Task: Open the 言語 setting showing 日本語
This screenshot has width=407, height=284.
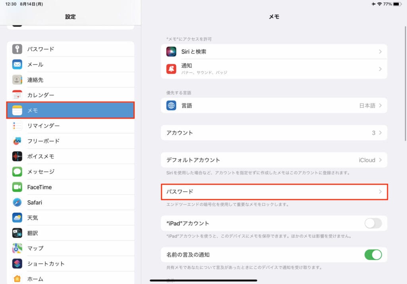Action: pos(274,106)
